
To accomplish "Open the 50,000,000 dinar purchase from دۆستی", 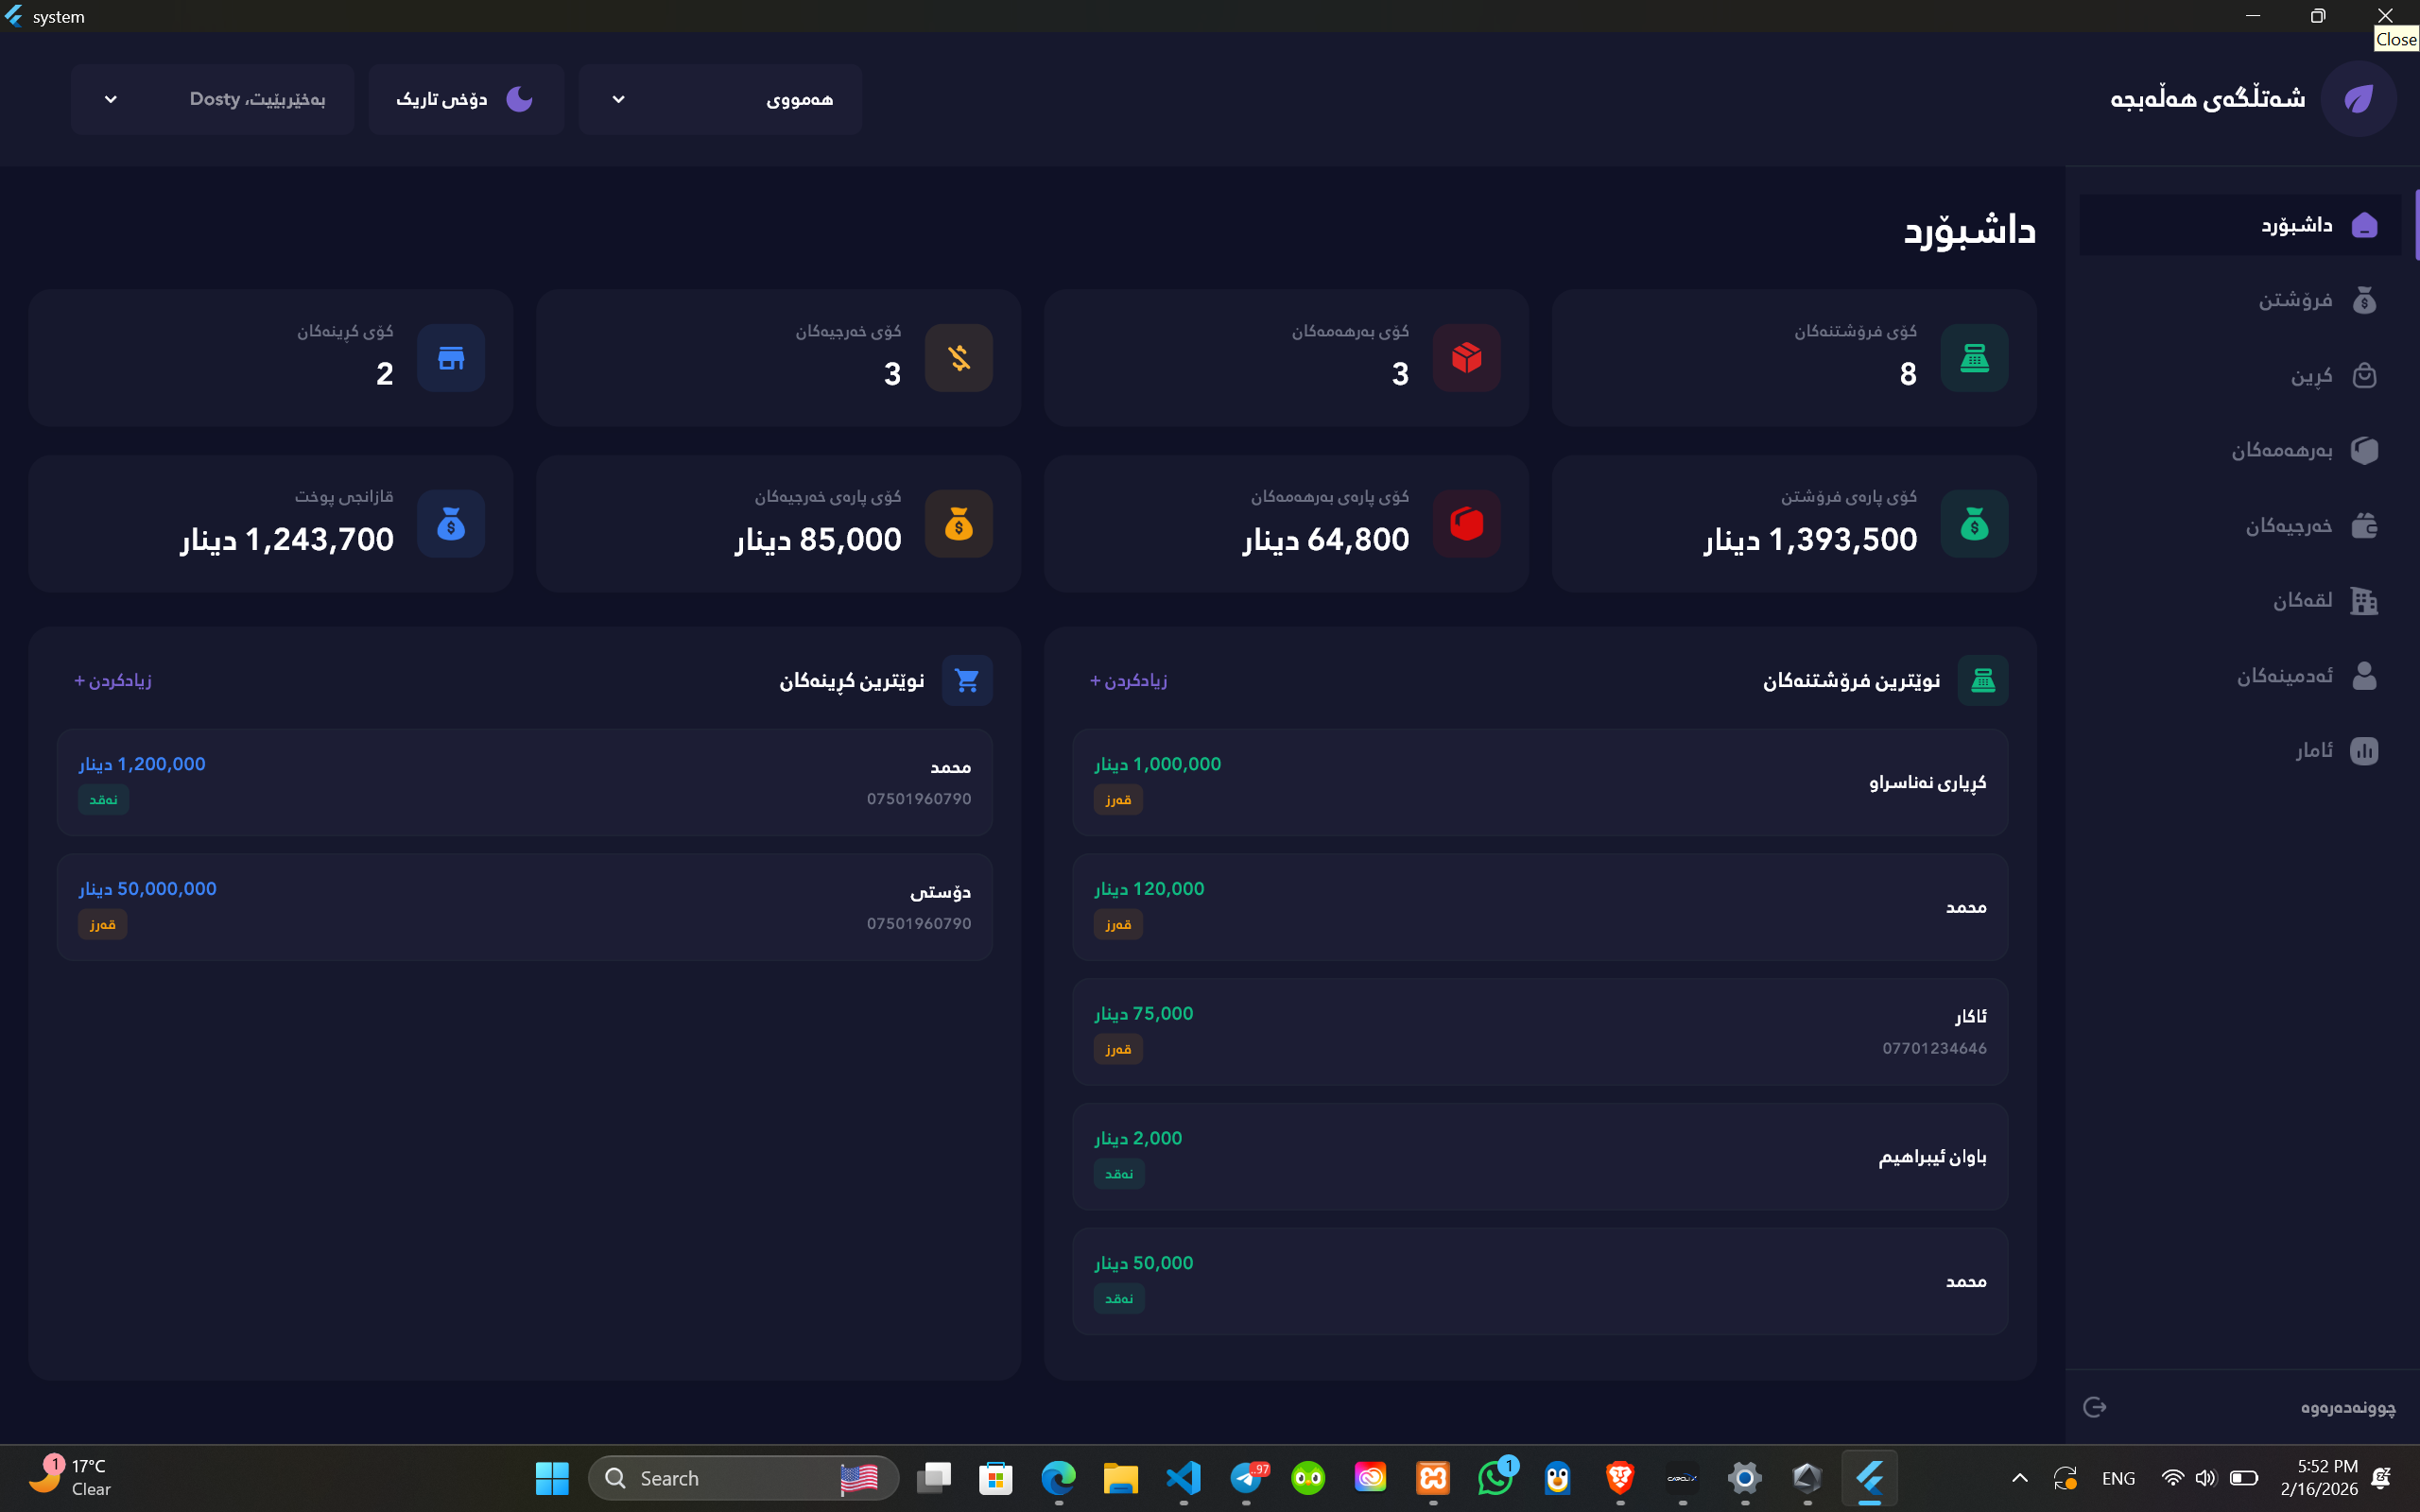I will click(x=524, y=906).
